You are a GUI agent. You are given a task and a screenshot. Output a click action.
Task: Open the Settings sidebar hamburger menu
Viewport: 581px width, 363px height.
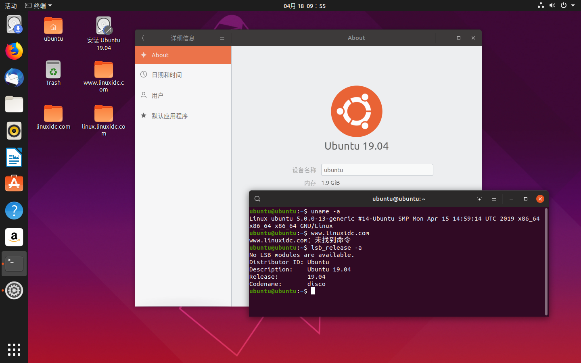tap(222, 38)
